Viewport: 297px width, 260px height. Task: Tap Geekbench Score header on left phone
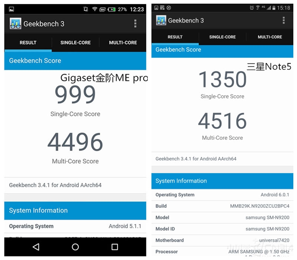tap(75, 61)
